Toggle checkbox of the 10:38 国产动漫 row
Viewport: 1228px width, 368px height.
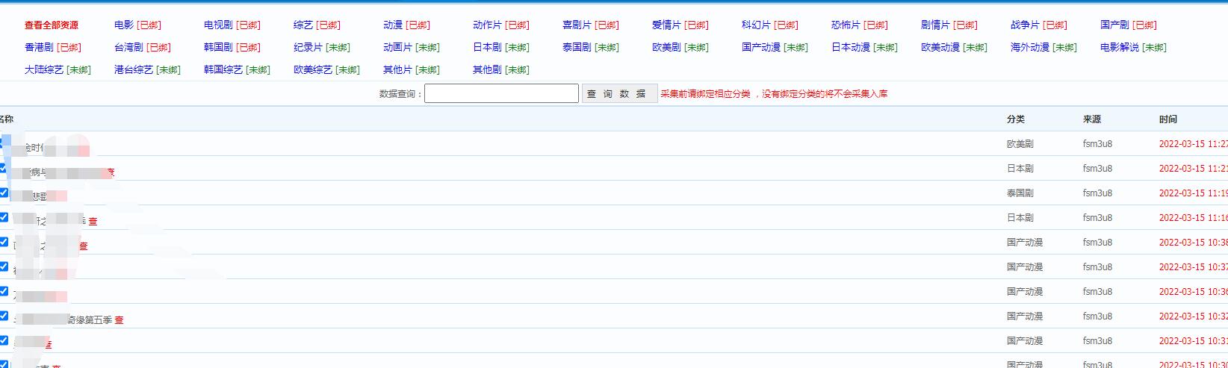(4, 242)
